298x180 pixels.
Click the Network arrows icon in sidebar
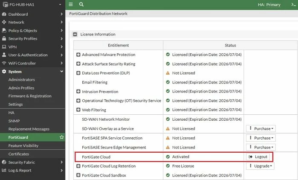4,22
